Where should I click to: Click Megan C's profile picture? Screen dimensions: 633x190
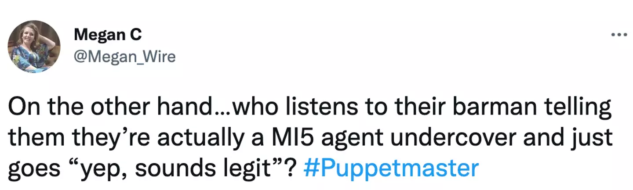pyautogui.click(x=34, y=47)
